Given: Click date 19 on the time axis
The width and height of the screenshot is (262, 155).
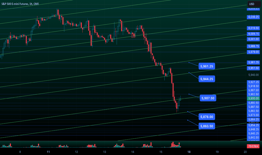Looking at the screenshot, I should pyautogui.click(x=217, y=152).
